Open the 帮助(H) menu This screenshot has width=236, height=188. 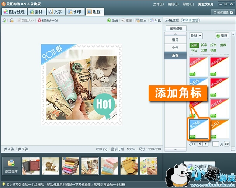(x=188, y=4)
